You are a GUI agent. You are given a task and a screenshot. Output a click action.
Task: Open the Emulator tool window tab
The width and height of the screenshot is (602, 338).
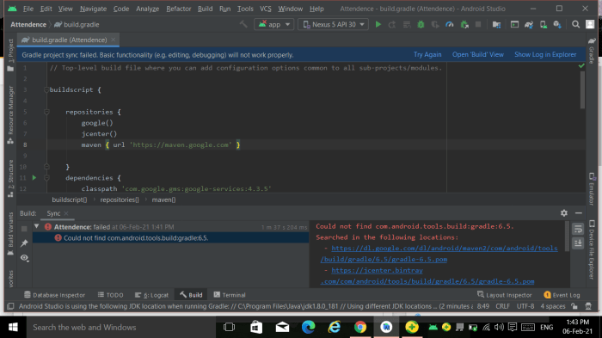point(592,189)
